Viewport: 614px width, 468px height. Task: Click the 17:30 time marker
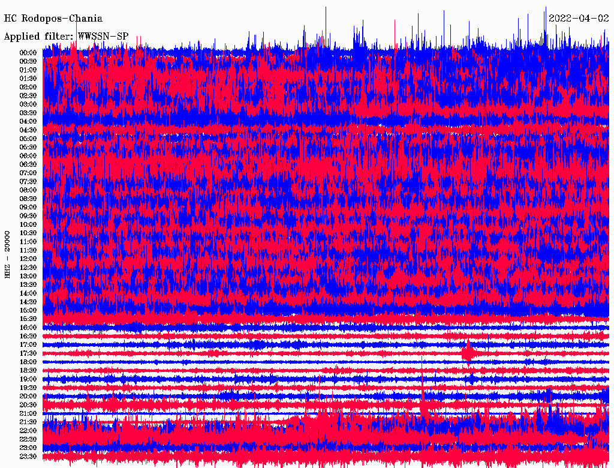click(28, 353)
